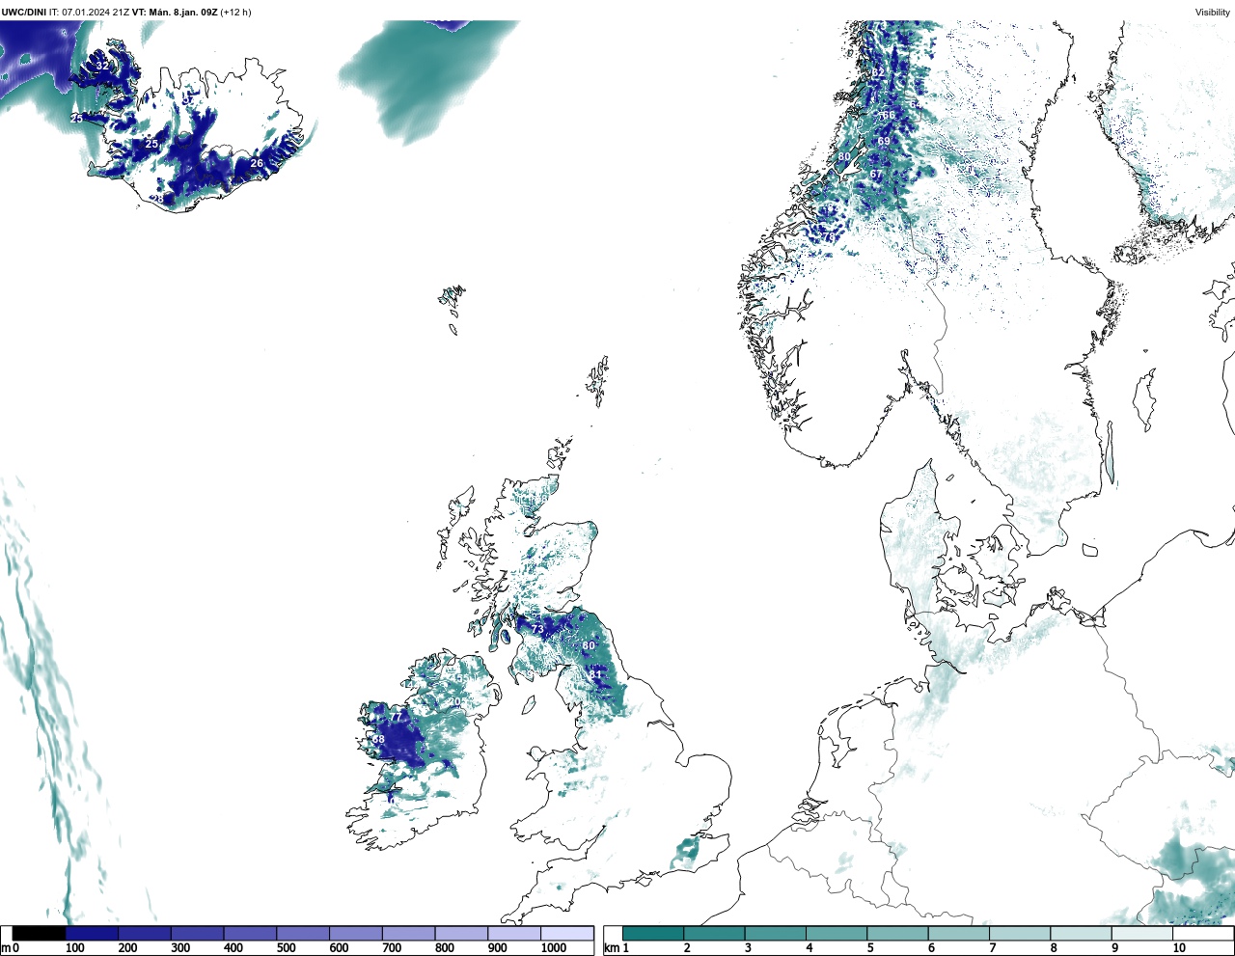Pick the 5 km legend color swatch
The height and width of the screenshot is (956, 1235).
tap(897, 934)
